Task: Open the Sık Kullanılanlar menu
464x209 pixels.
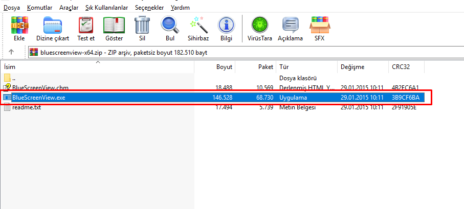Action: pos(106,8)
